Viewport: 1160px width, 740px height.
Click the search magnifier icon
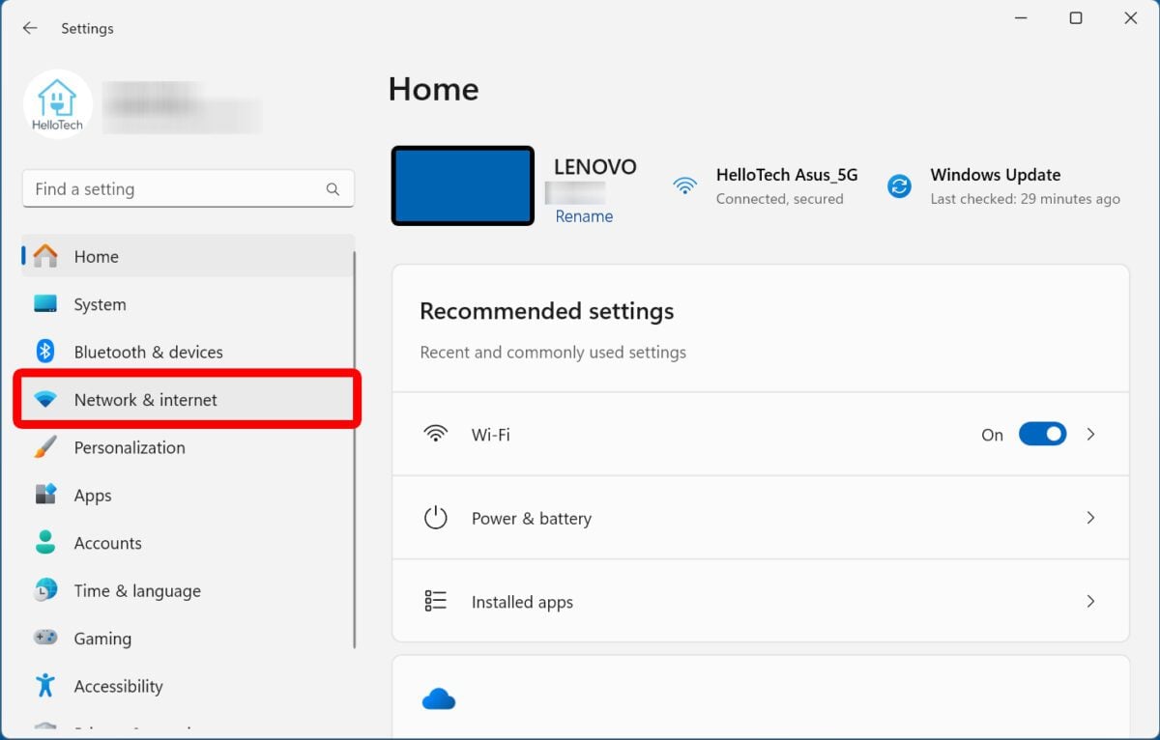(333, 189)
